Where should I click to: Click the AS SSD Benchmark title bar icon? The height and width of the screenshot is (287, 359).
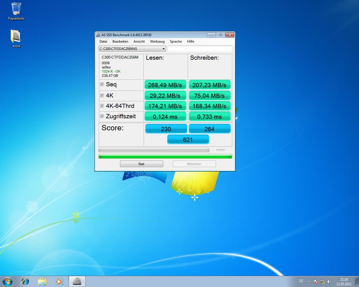[98, 35]
